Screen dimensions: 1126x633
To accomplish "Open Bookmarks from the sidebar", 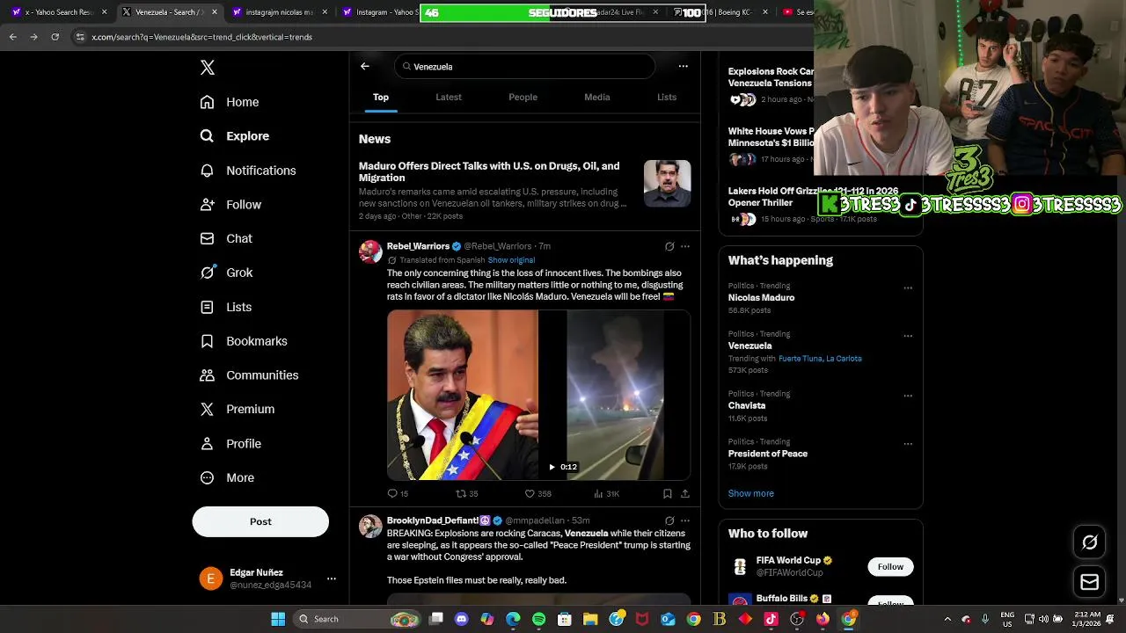I will [244, 341].
